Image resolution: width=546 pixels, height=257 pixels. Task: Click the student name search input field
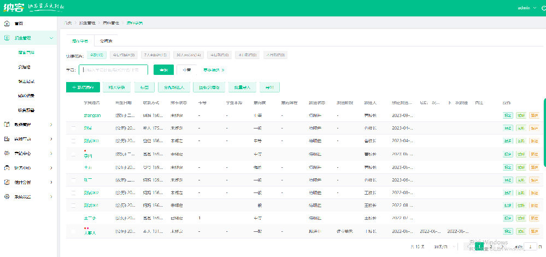114,70
